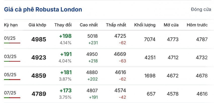Open the 01/25 contract term
214x103 pixels.
[x=10, y=38]
